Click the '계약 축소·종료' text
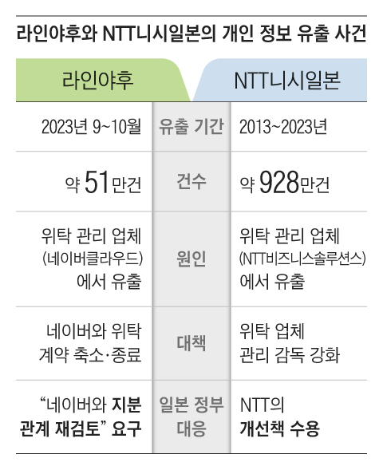 90,355
